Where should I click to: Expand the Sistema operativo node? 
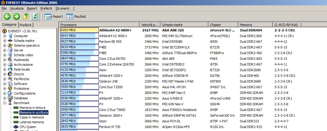click(4, 45)
